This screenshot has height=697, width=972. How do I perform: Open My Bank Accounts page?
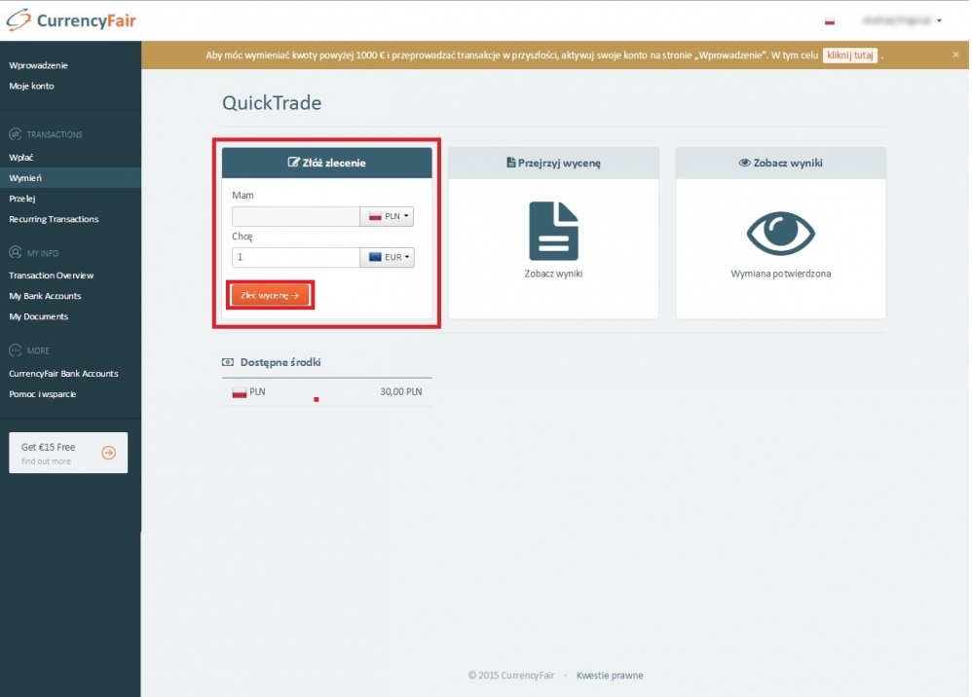point(45,296)
